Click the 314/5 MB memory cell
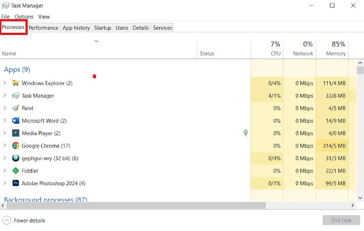Viewport: 364px width, 231px height. [332, 146]
